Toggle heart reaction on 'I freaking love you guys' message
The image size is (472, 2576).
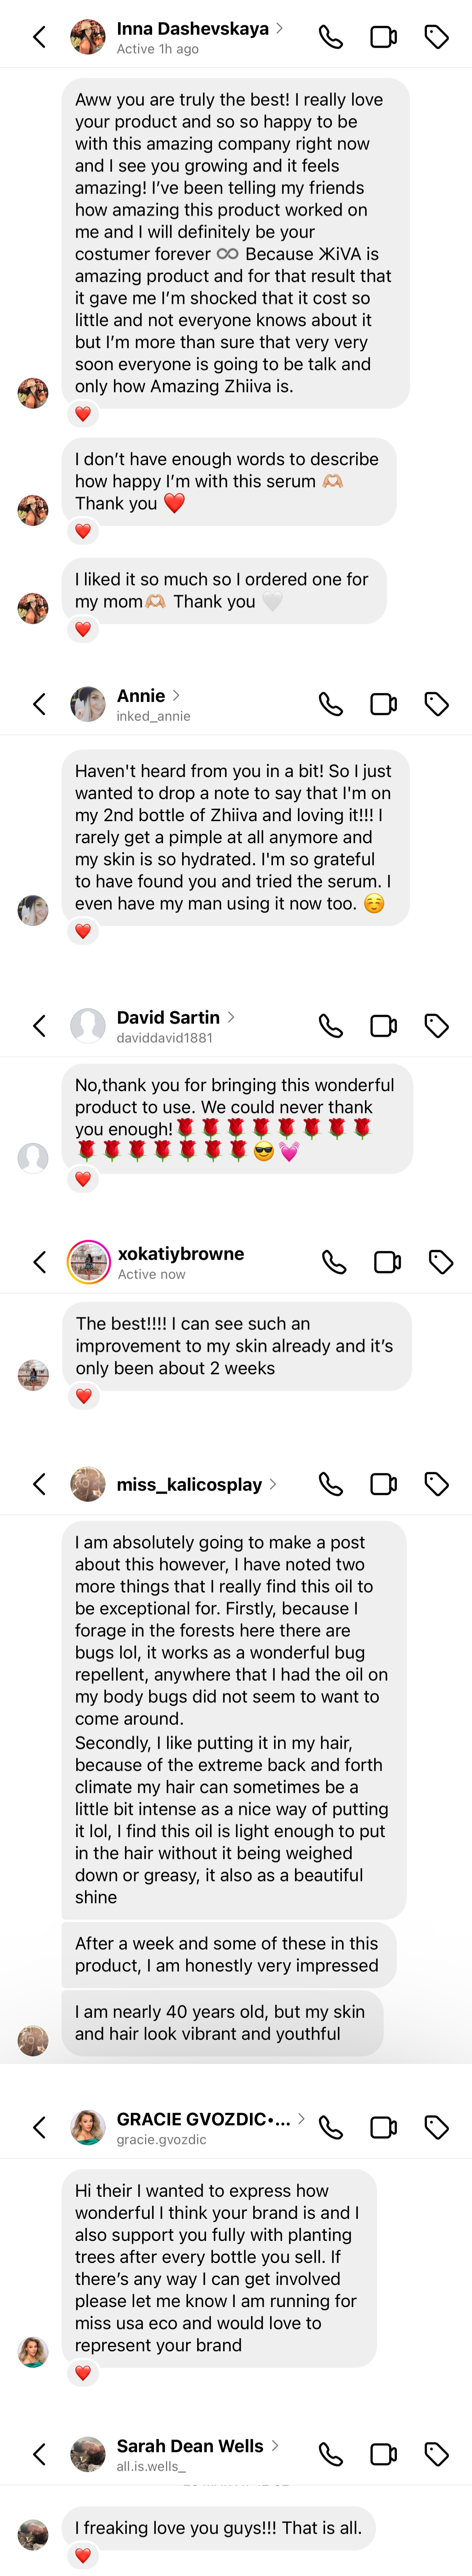(x=83, y=2556)
